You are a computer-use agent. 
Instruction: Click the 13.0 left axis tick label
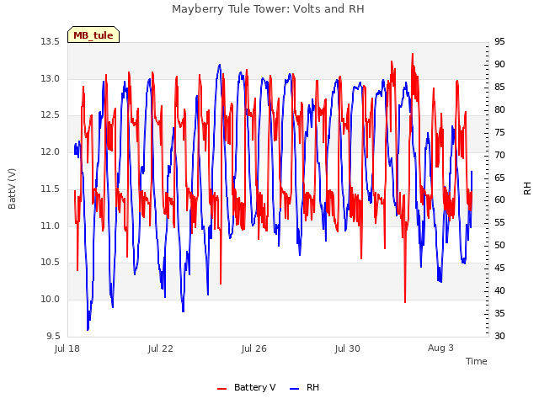tap(51, 78)
